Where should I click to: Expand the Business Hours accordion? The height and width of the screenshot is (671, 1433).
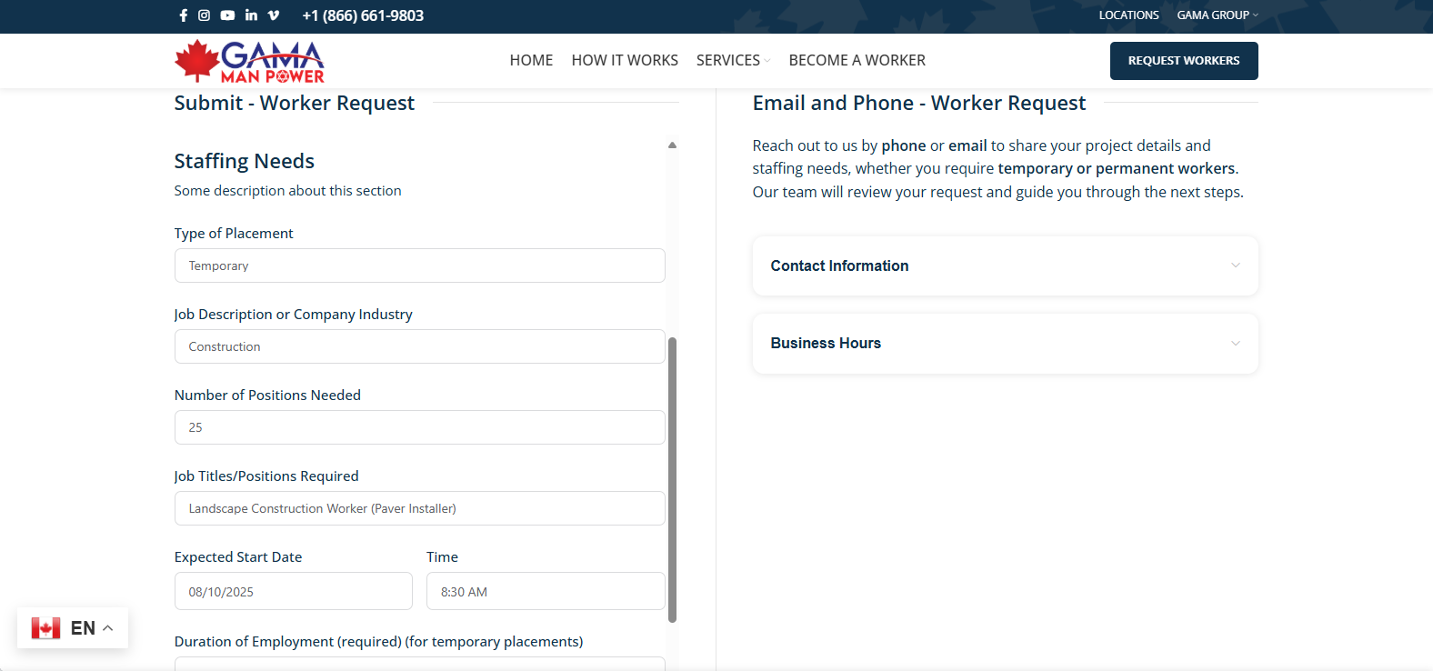(x=1005, y=344)
